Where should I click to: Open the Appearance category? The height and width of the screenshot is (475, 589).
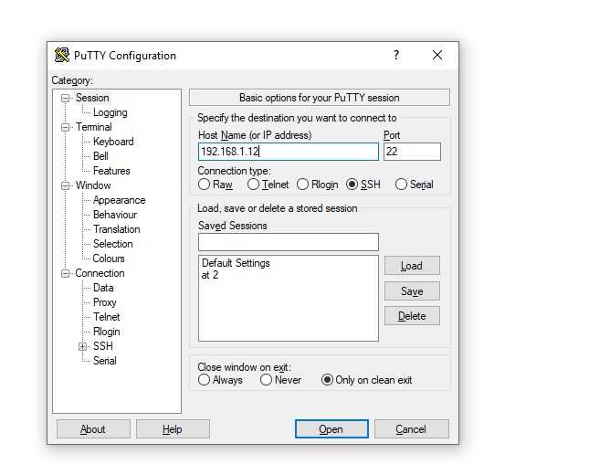tap(119, 200)
